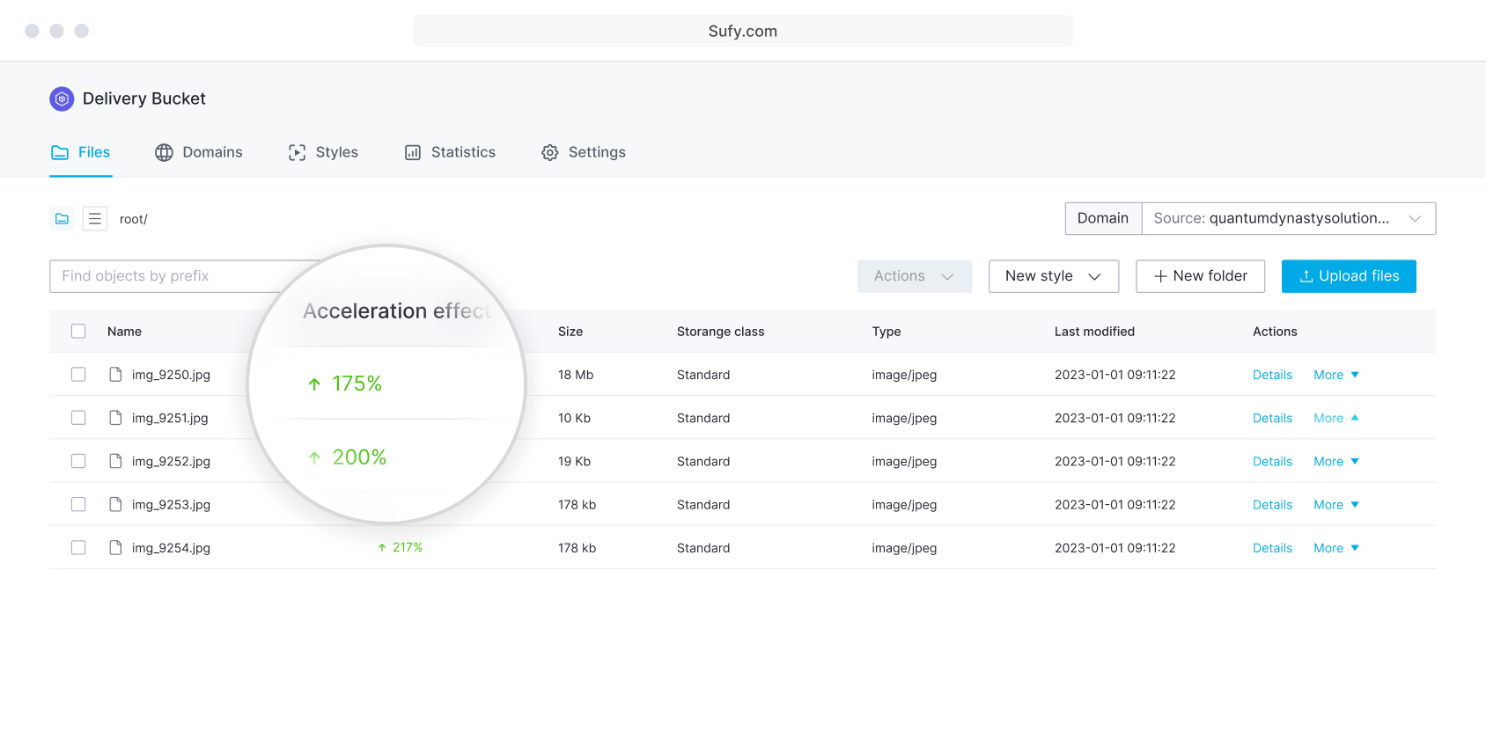Click the img_9251.jpg file name
1486x753 pixels.
170,418
